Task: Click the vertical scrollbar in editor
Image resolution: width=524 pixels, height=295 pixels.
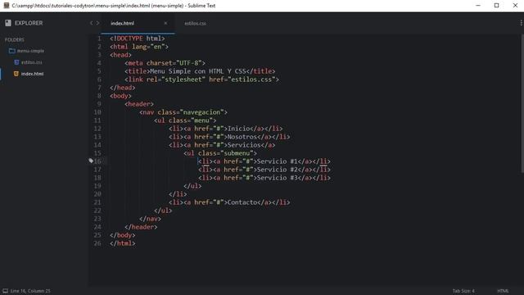Action: pos(522,104)
